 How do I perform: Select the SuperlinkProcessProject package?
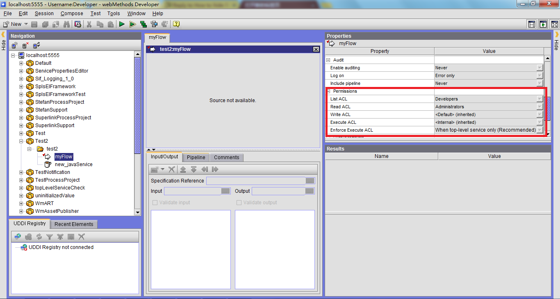click(x=63, y=118)
